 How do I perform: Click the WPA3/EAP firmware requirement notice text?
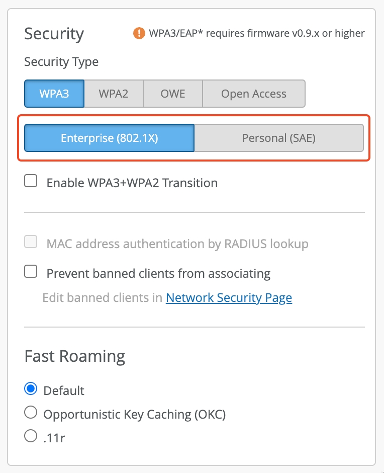[257, 34]
